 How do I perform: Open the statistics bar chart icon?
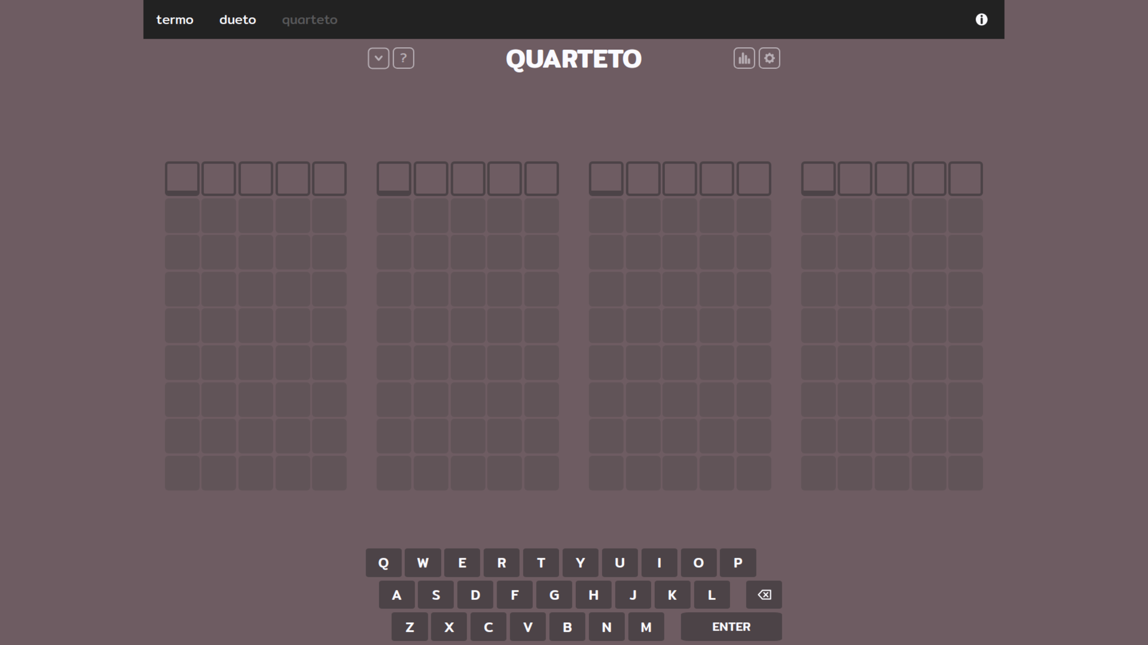(x=744, y=58)
